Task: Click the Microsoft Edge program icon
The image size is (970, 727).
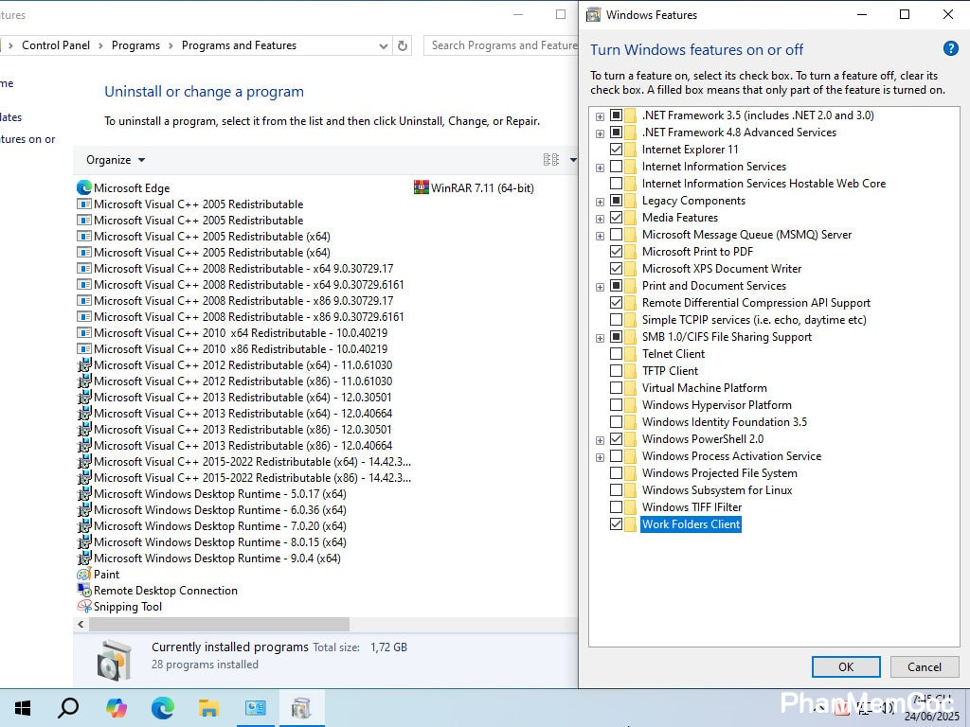Action: 83,187
